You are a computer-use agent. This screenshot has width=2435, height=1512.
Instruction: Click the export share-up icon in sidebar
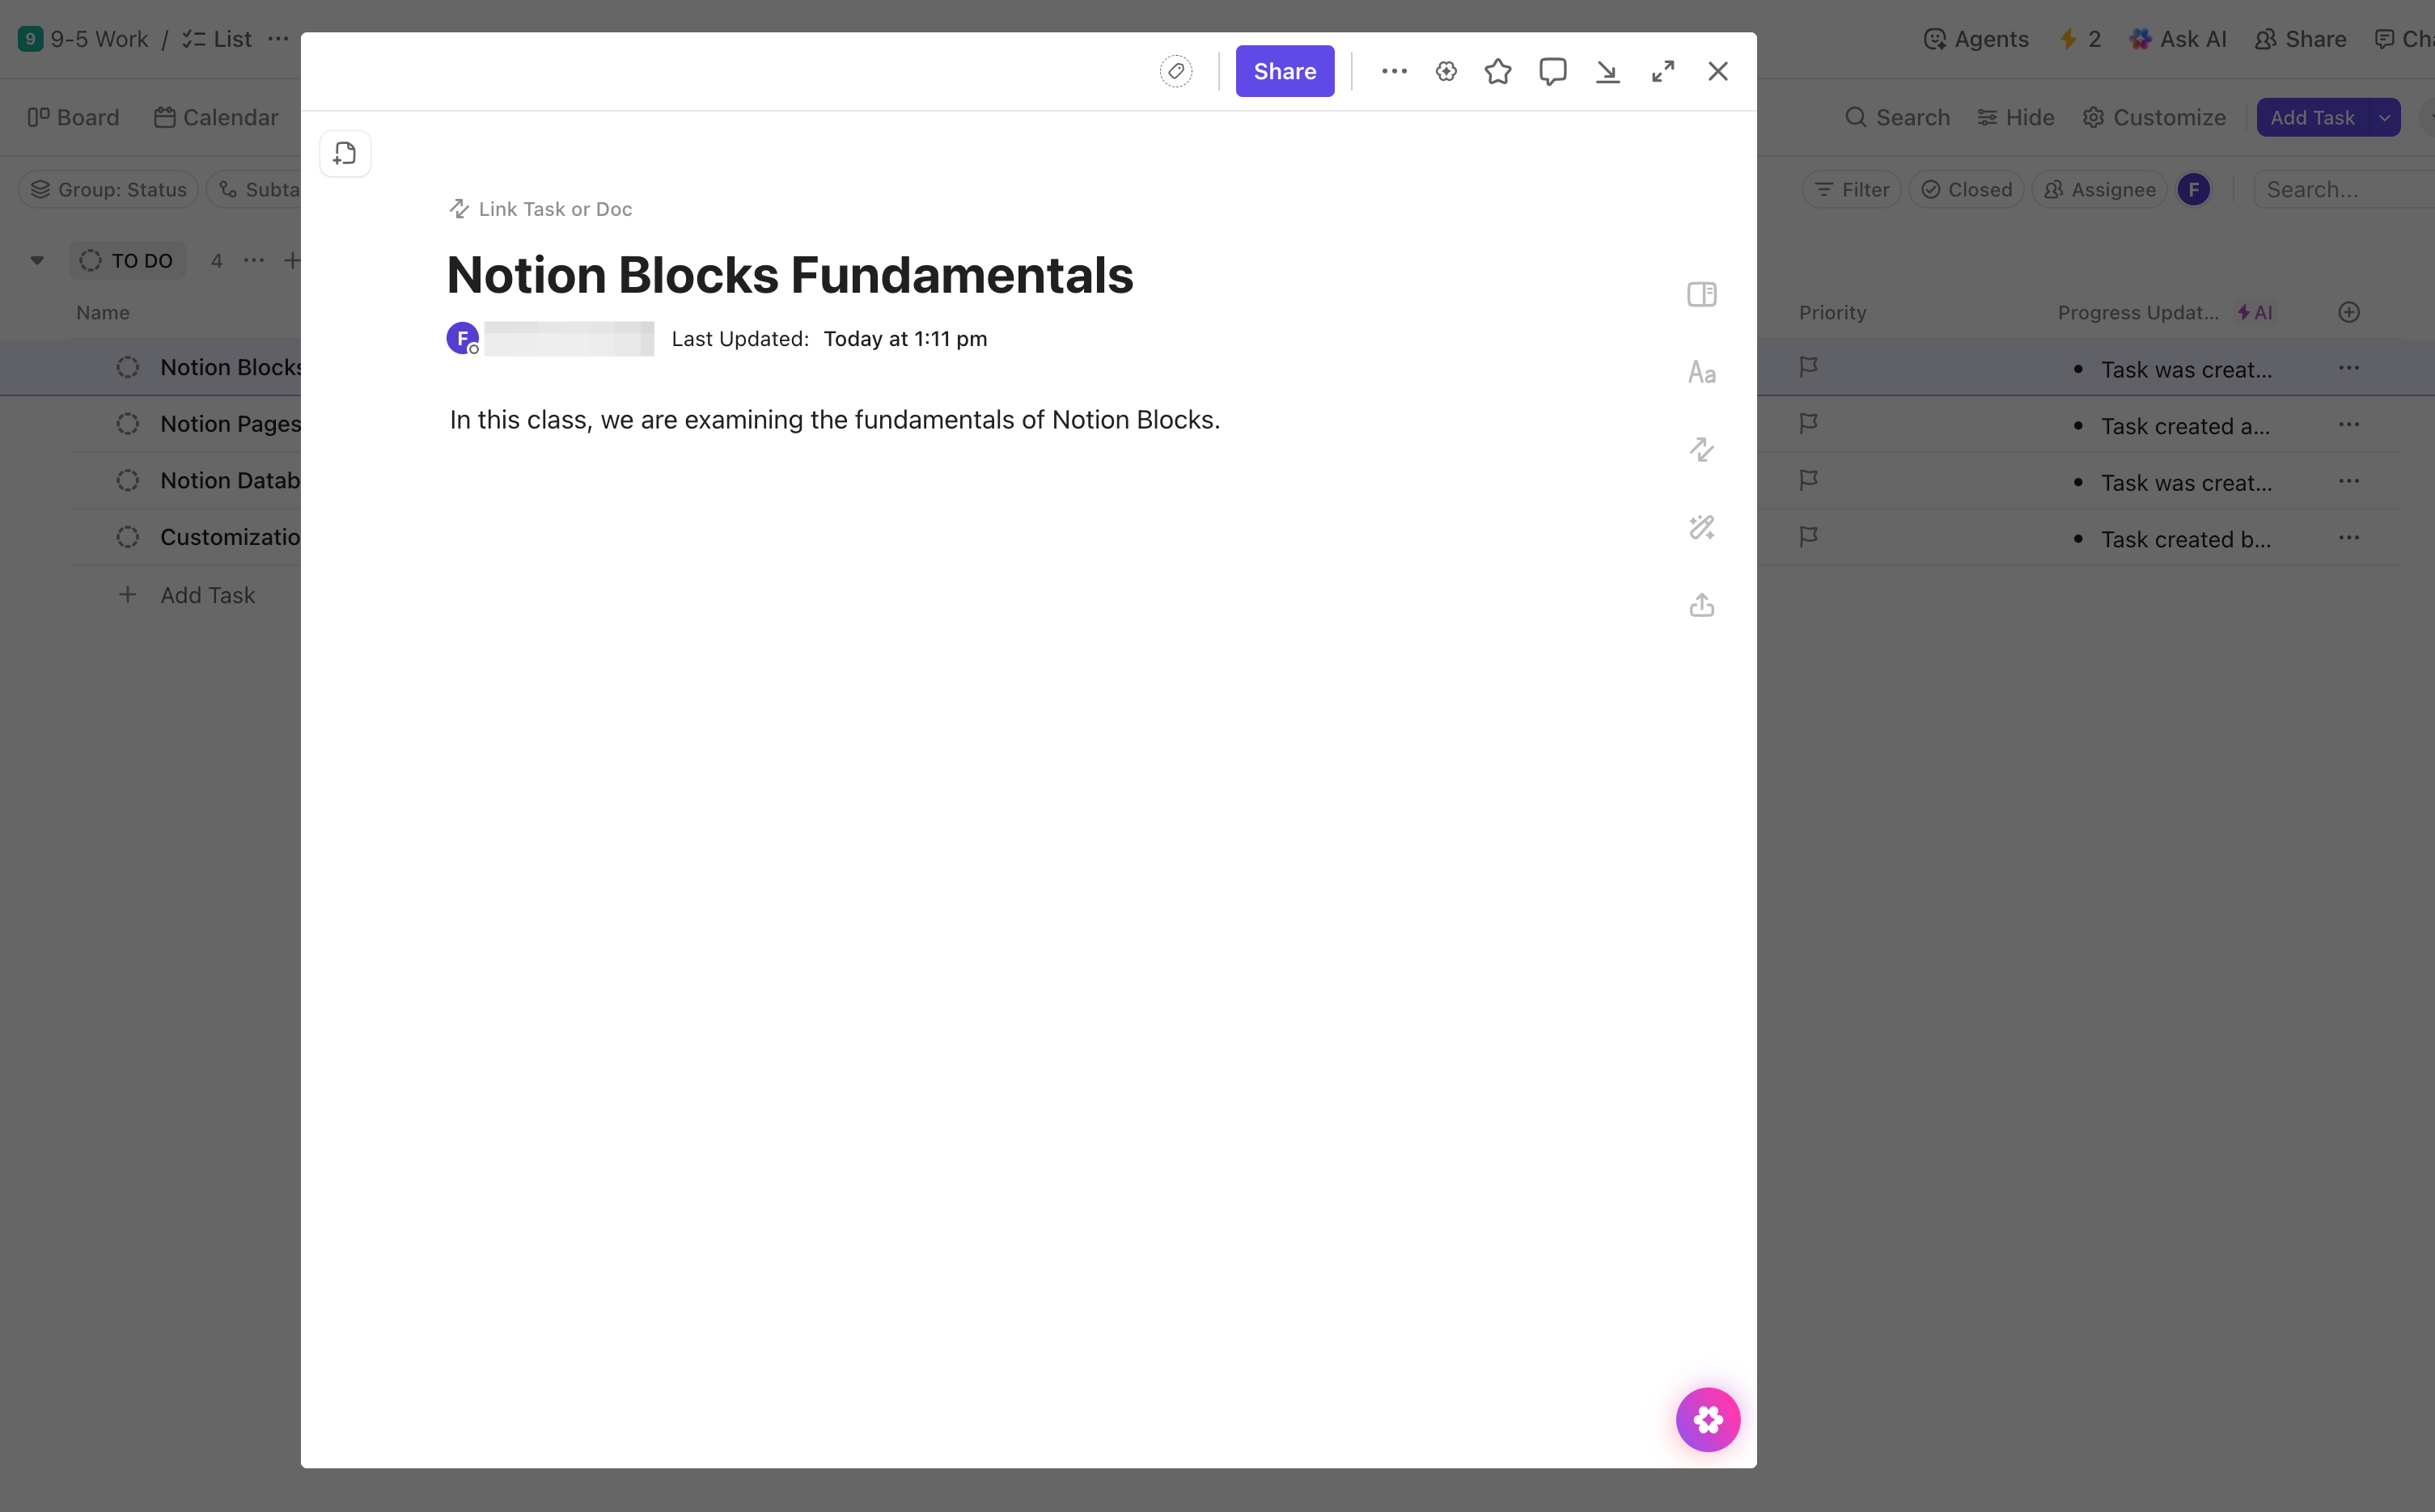click(x=1700, y=605)
